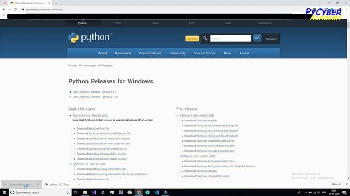Screen dimensions: 350x196
Task: Select the Docs tab in top navigation
Action: [x=155, y=23]
